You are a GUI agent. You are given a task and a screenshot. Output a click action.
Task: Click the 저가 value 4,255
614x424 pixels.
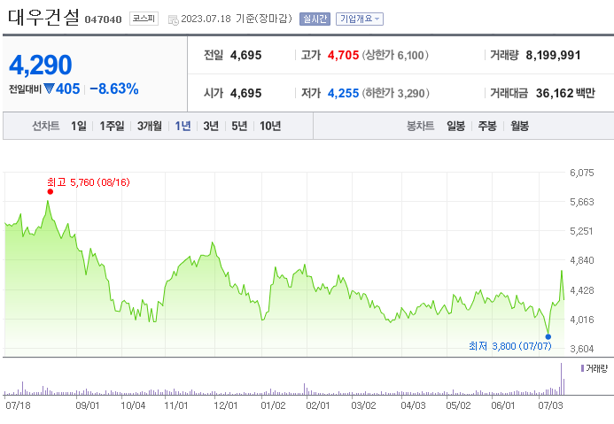(343, 94)
